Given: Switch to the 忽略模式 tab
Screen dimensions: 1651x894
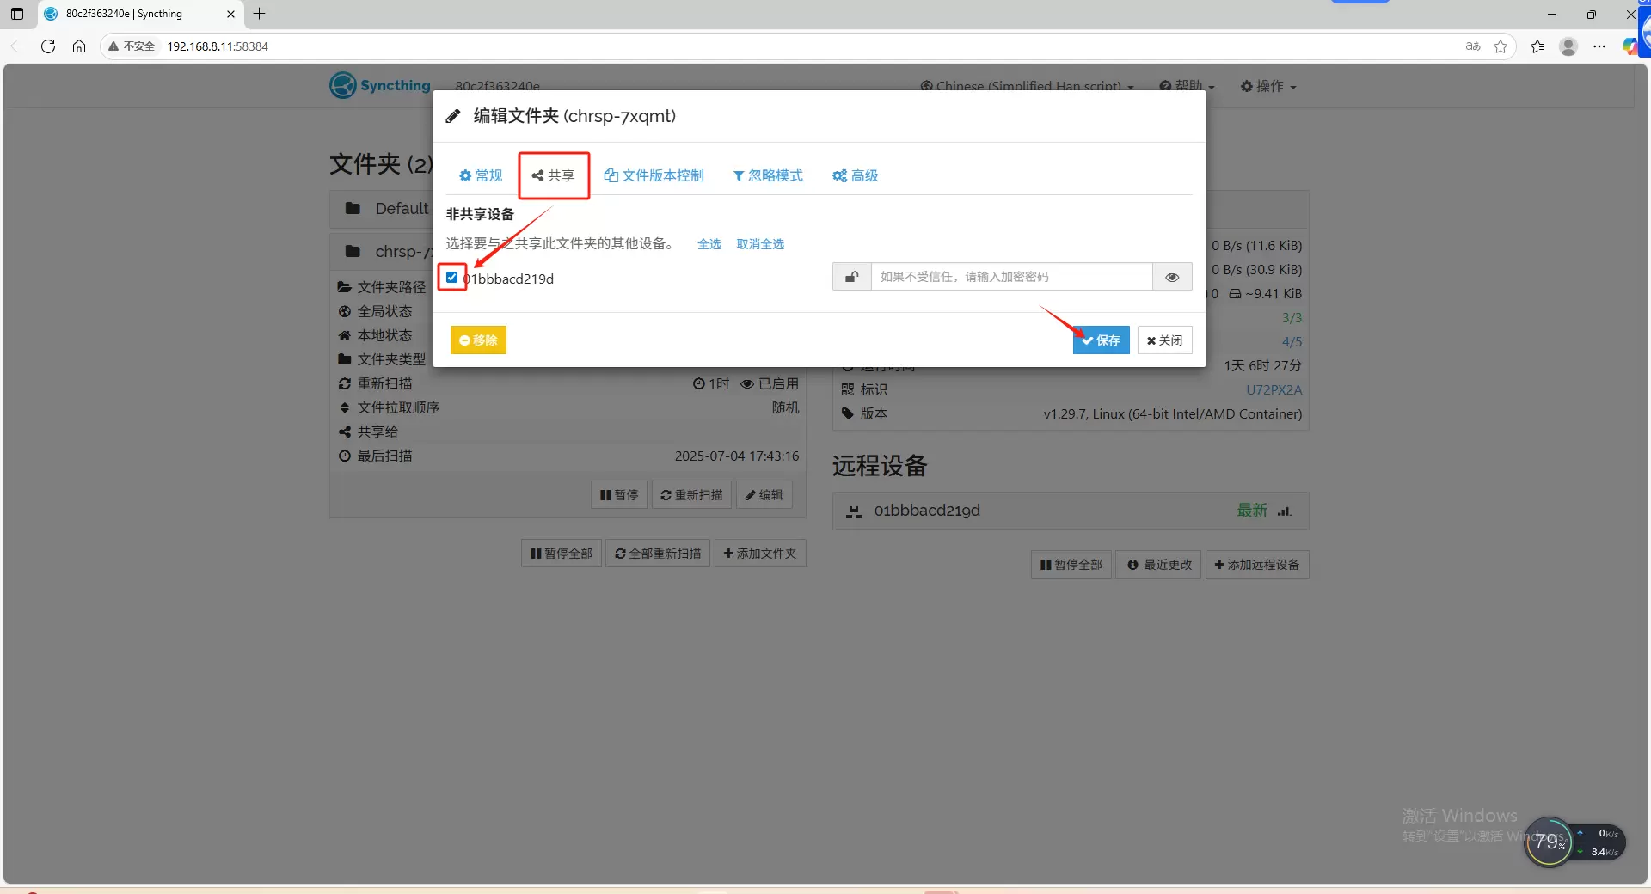Looking at the screenshot, I should point(767,175).
